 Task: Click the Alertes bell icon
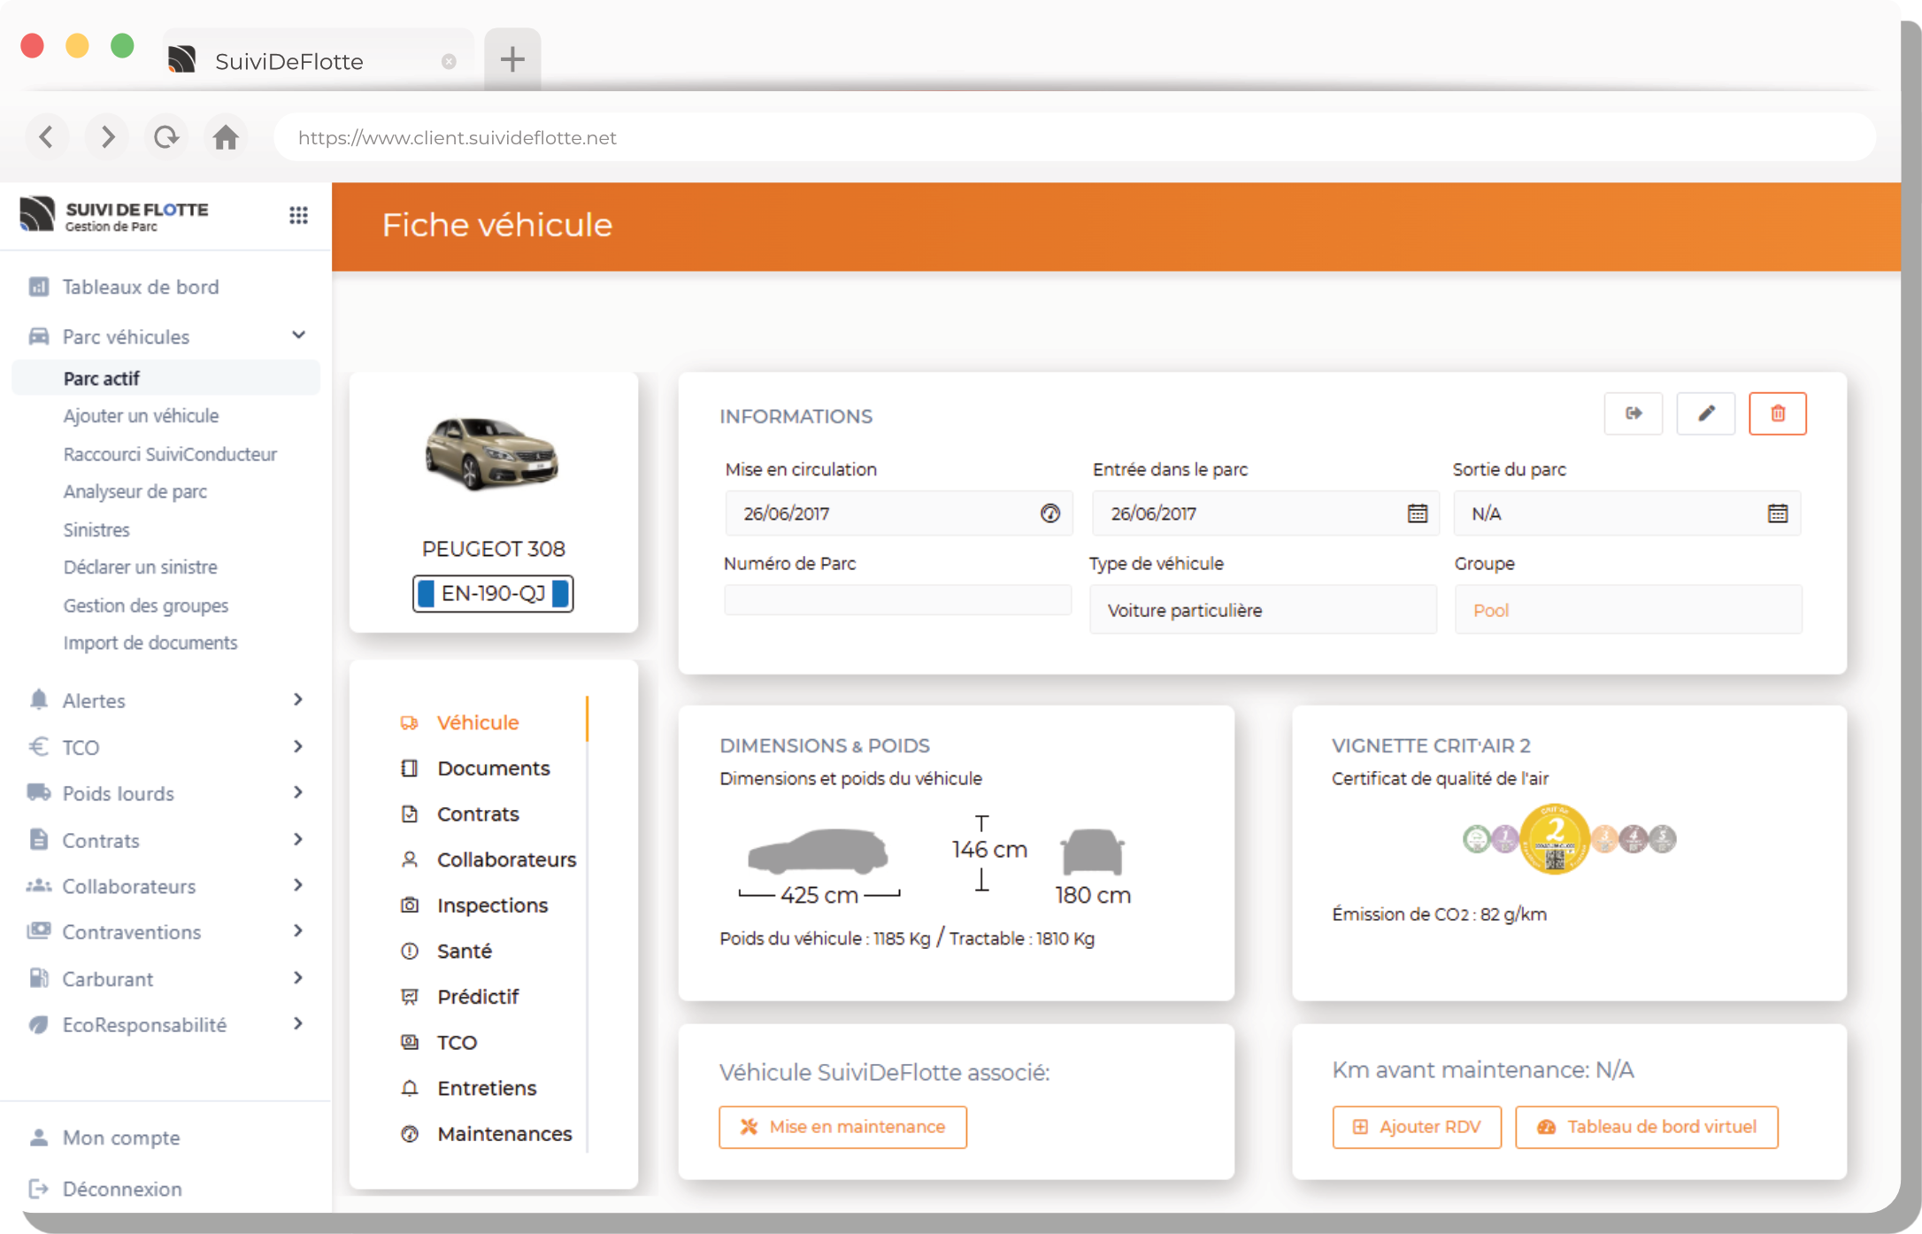point(38,699)
